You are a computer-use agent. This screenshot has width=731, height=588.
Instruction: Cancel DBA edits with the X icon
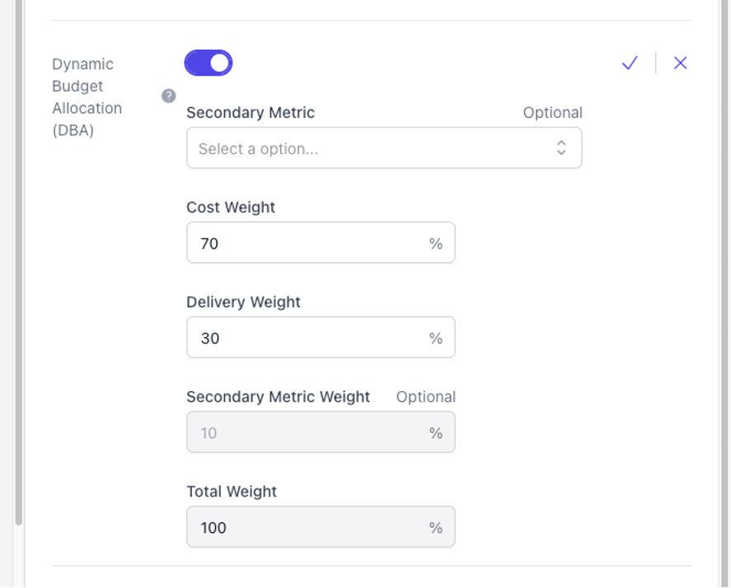[x=680, y=63]
